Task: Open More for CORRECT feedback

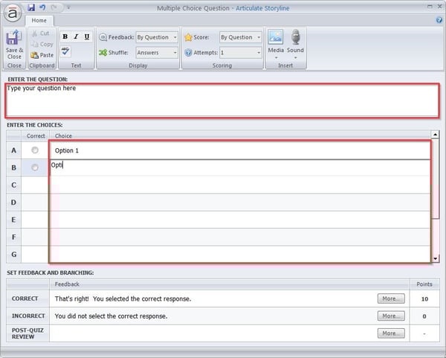Action: click(x=391, y=298)
